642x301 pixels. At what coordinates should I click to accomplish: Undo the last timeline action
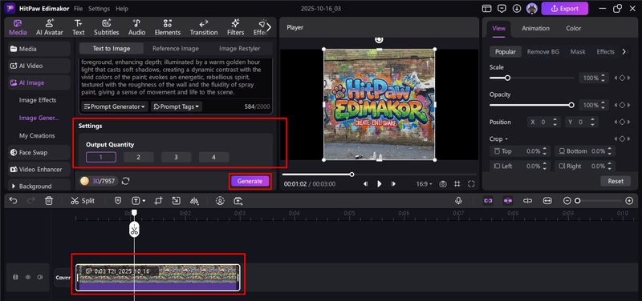[13, 200]
